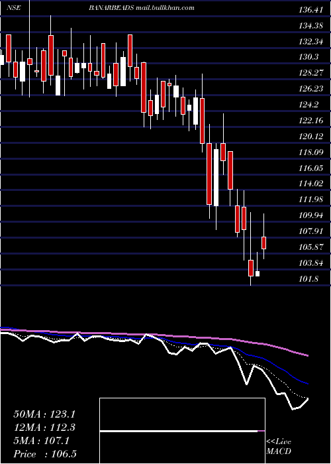The image size is (331, 464).
Task: Click the 101.8 price axis label
Action: tap(308, 279)
